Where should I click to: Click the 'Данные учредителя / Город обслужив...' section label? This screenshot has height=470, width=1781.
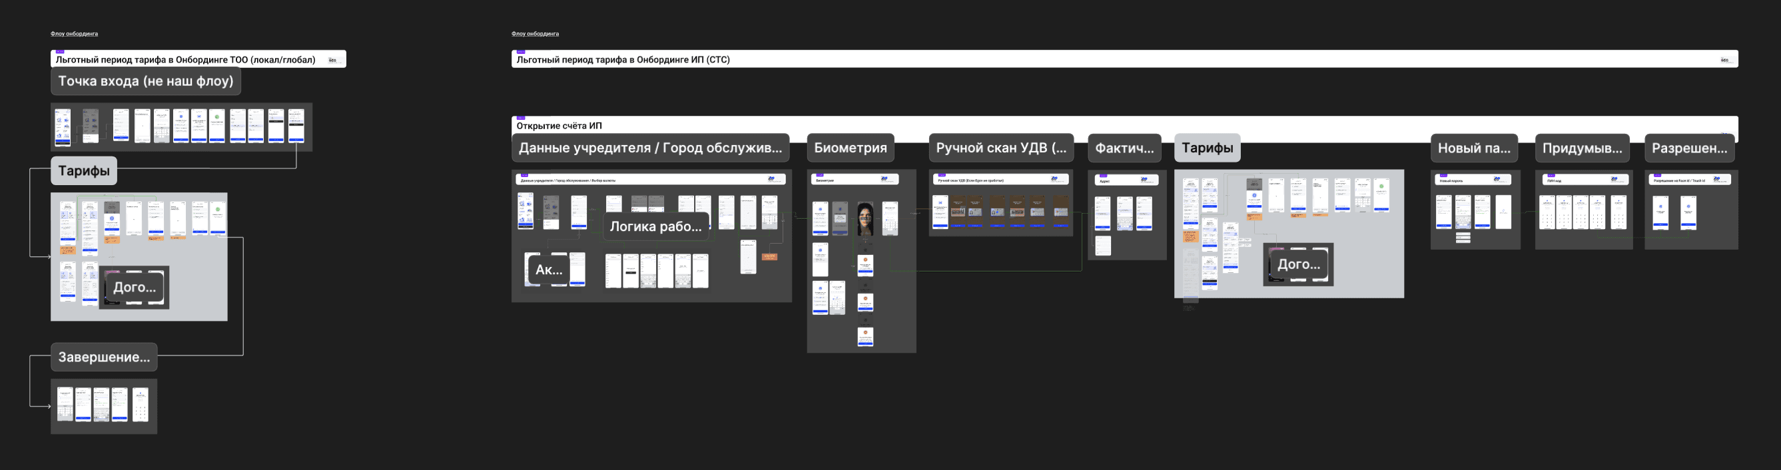click(651, 148)
